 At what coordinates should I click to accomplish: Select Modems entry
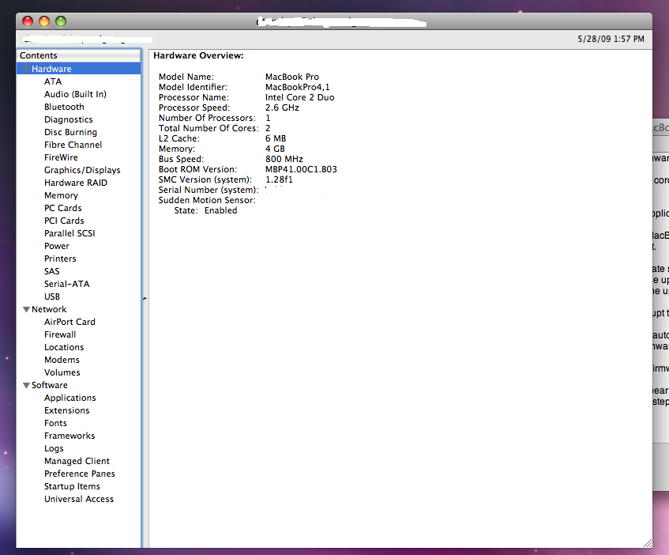62,360
